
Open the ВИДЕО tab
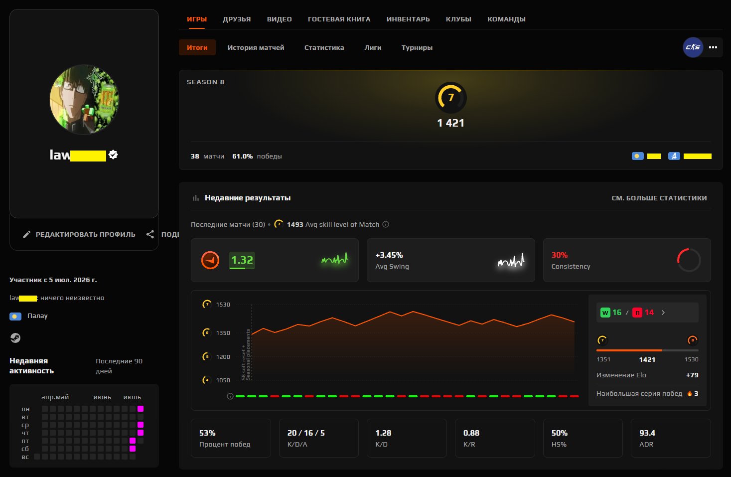click(280, 19)
